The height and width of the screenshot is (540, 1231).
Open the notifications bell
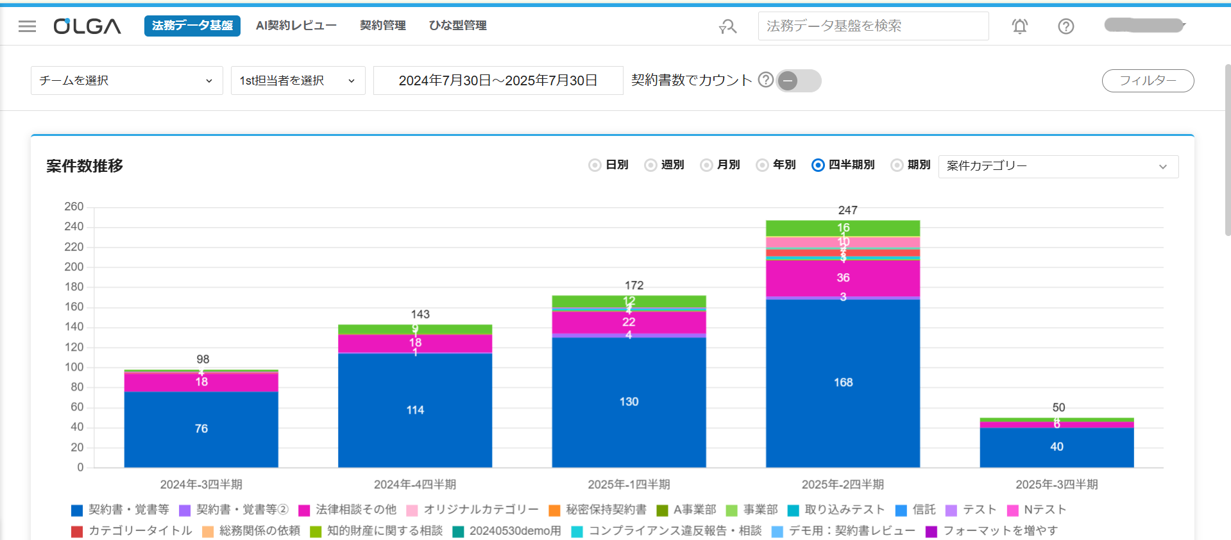click(1019, 26)
